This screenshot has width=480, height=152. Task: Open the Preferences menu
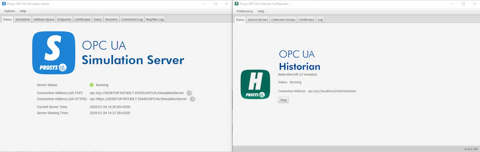(x=245, y=11)
